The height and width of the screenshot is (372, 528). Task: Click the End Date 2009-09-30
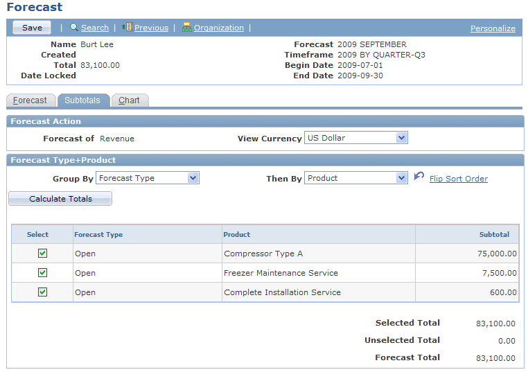(360, 76)
